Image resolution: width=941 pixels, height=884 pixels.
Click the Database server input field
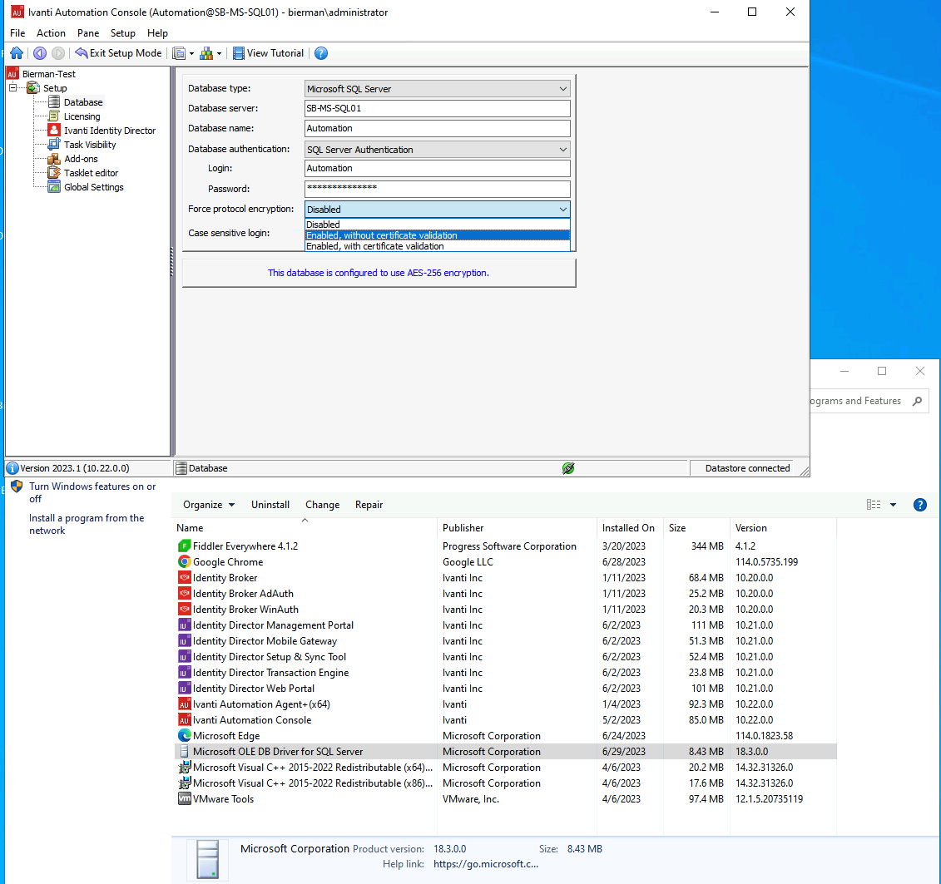pyautogui.click(x=438, y=109)
